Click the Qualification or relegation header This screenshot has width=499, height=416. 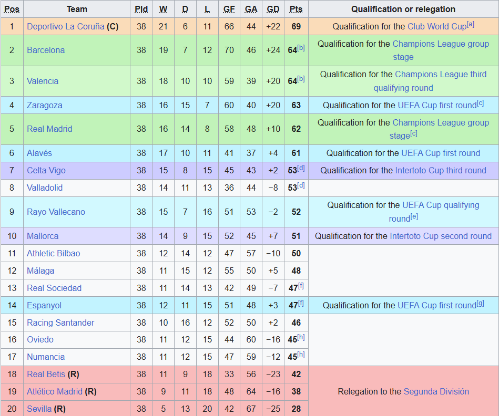403,9
